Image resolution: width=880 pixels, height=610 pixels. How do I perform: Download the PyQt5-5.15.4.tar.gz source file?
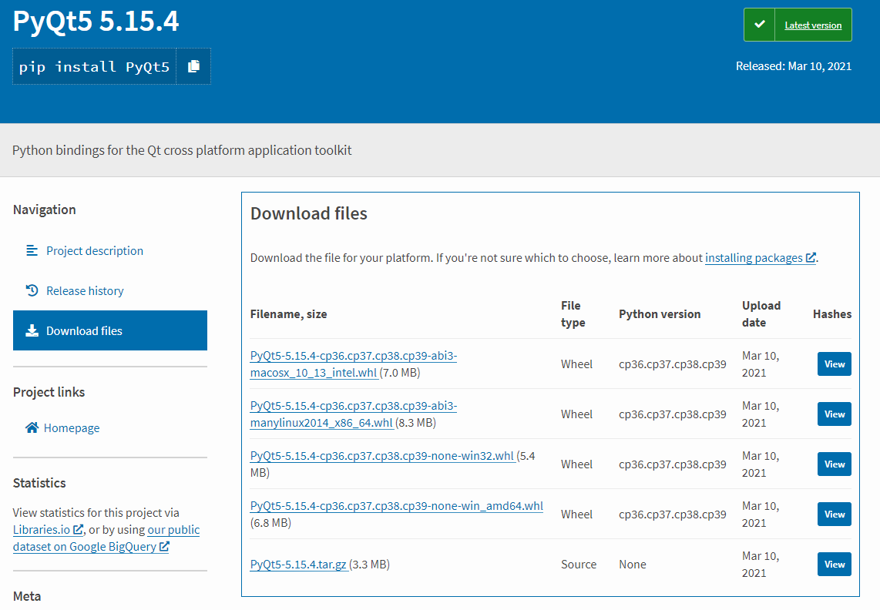tap(298, 564)
